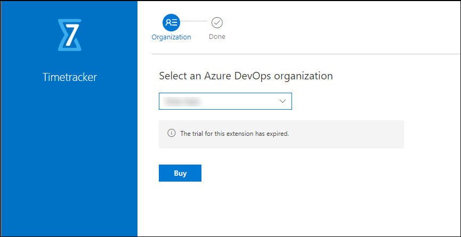Click the Buy button

coord(180,173)
